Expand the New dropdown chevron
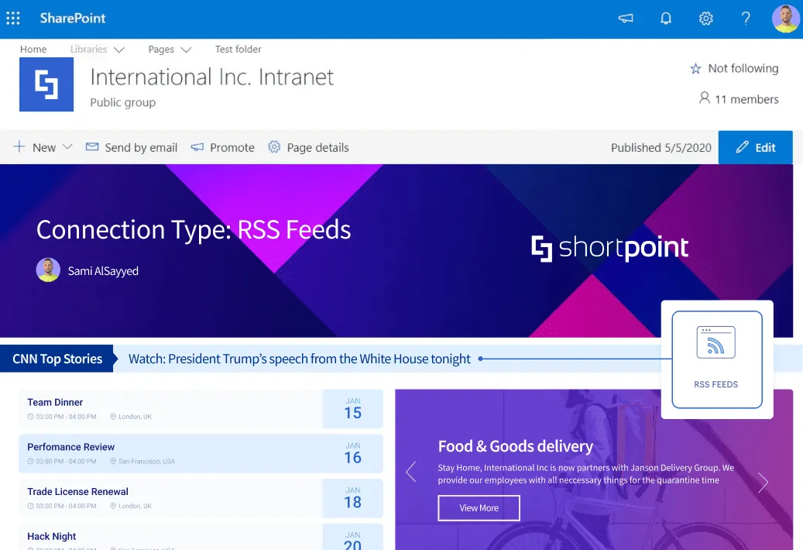 [x=67, y=147]
